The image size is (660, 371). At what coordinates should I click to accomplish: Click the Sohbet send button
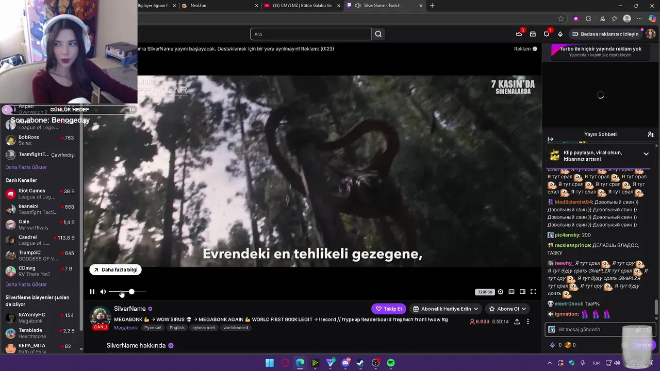pyautogui.click(x=643, y=345)
